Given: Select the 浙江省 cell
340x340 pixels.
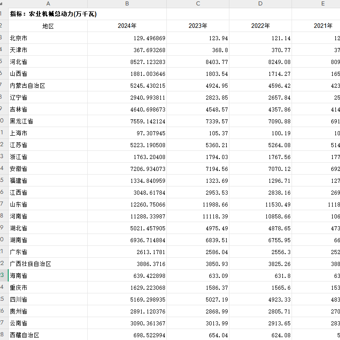Looking at the screenshot, I should pos(48,157).
